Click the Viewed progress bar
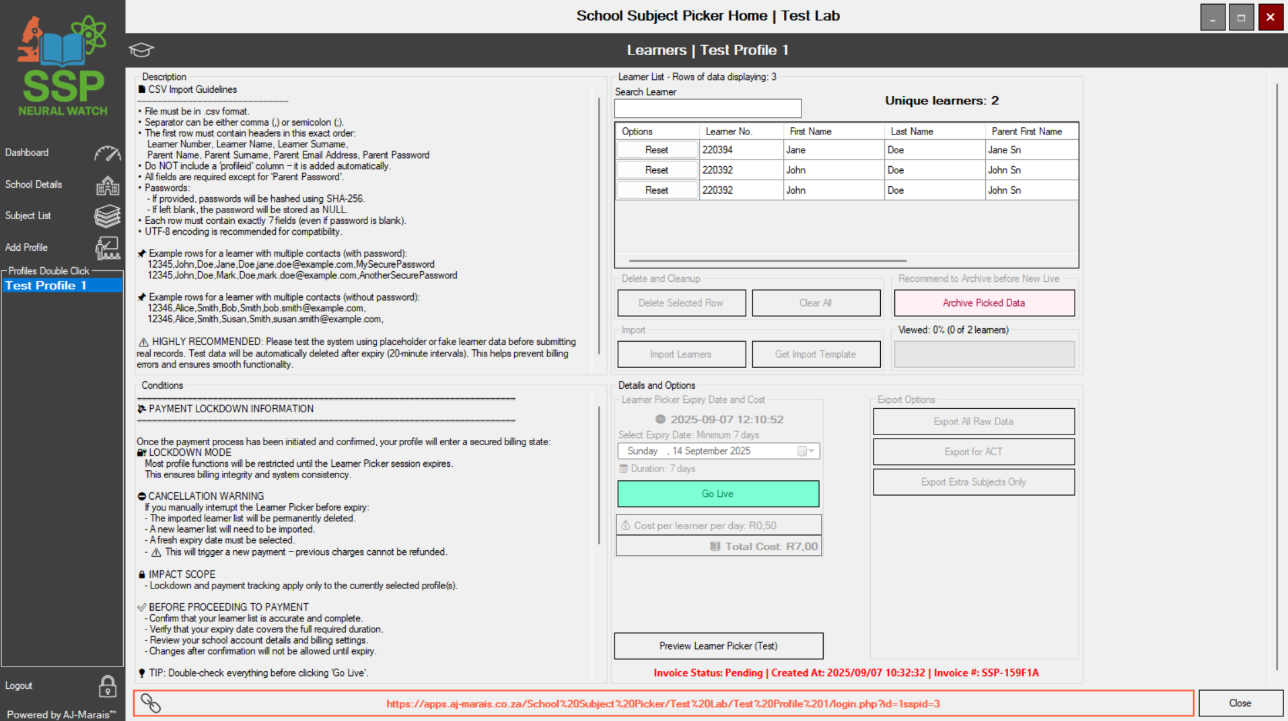This screenshot has height=721, width=1288. tap(983, 354)
